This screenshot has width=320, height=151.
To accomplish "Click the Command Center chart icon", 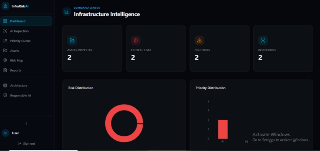I will pyautogui.click(x=67, y=11).
